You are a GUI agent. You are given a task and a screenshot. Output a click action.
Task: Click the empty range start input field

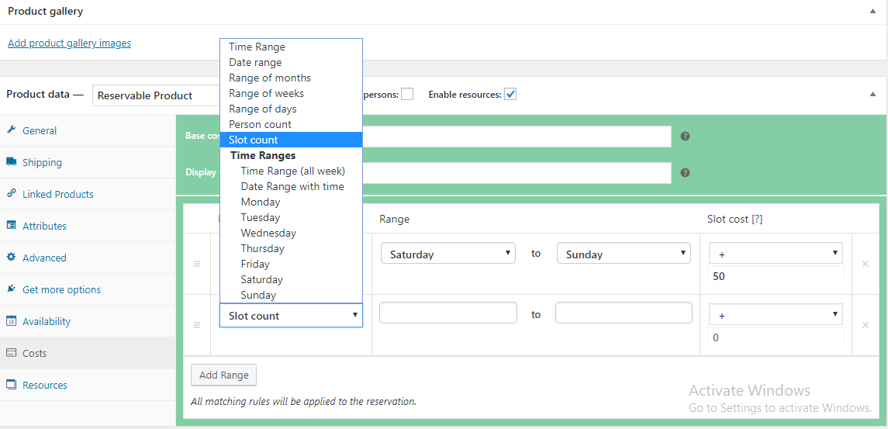[448, 313]
